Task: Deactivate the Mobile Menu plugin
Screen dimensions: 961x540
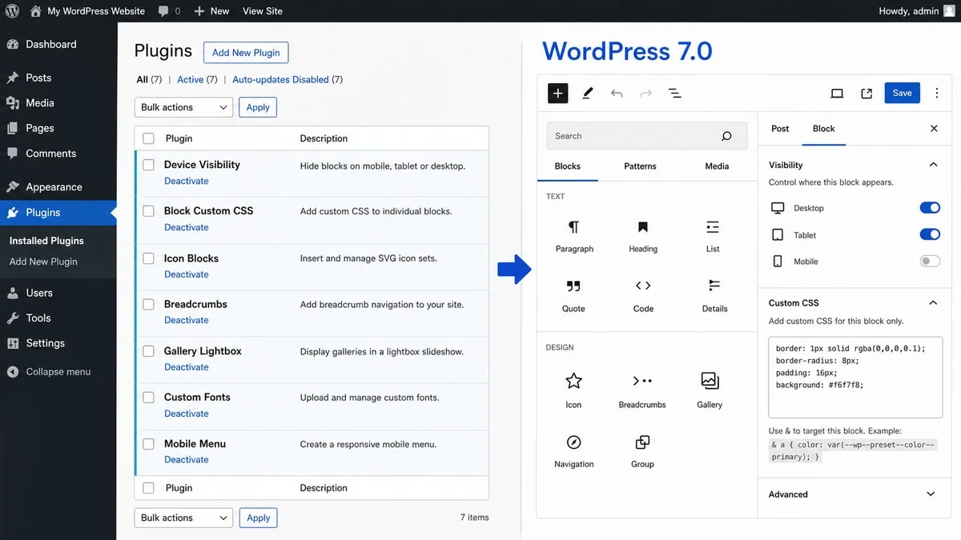Action: click(x=187, y=460)
